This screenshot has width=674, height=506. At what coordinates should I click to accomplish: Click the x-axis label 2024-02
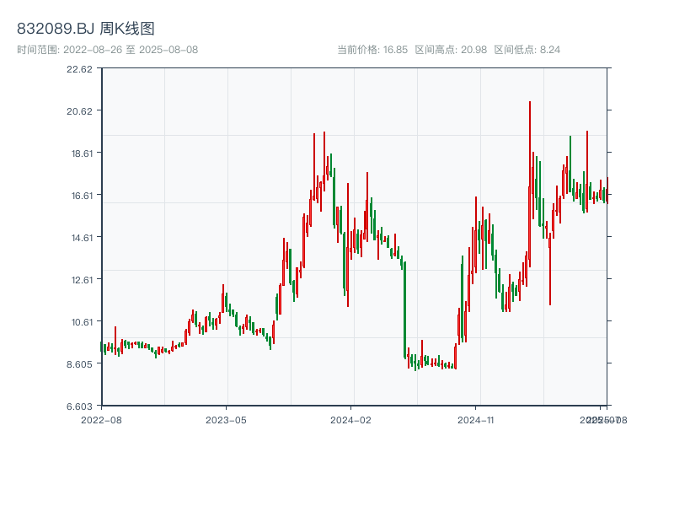click(350, 420)
